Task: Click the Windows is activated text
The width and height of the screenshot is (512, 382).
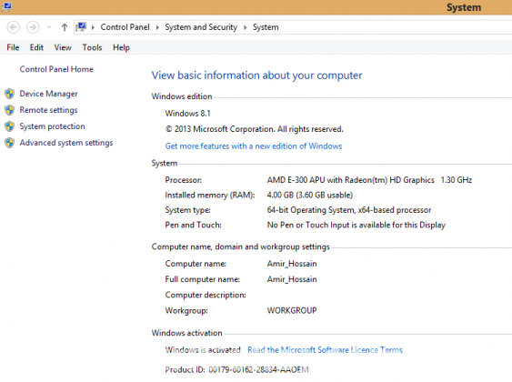Action: point(203,350)
